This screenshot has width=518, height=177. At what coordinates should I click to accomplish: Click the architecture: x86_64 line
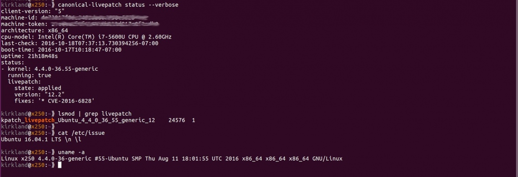click(x=35, y=30)
